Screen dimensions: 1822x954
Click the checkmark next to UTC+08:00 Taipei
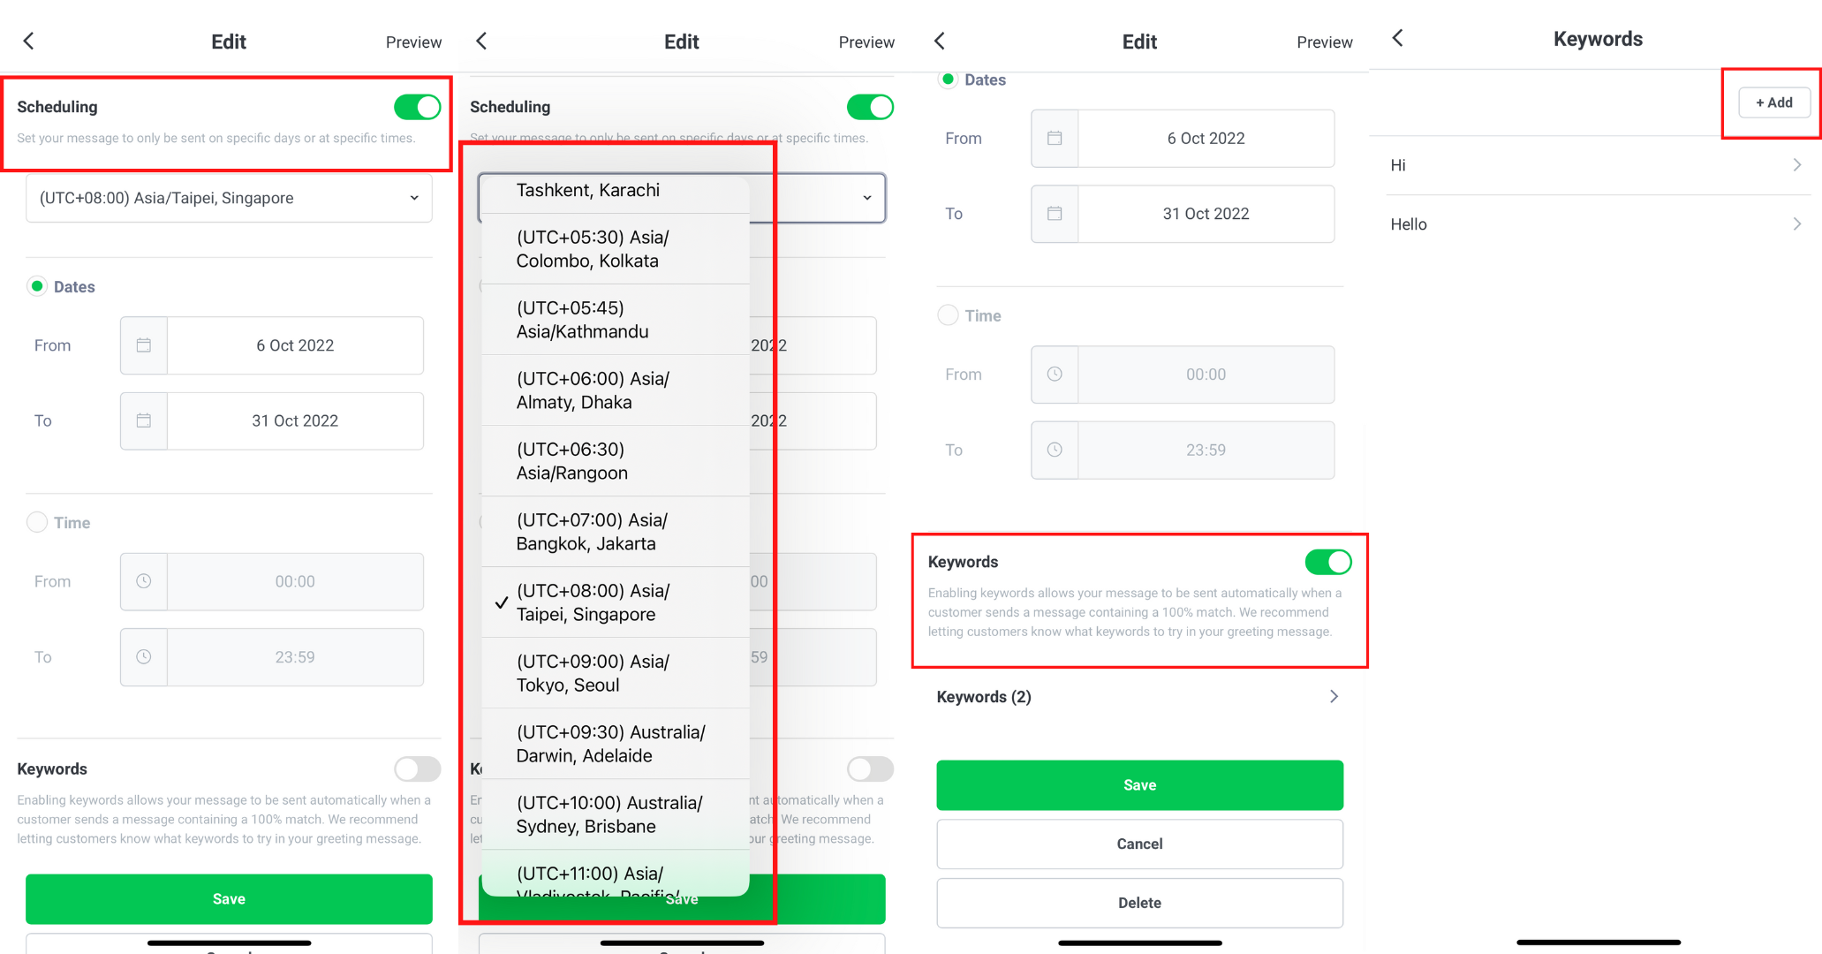(499, 603)
